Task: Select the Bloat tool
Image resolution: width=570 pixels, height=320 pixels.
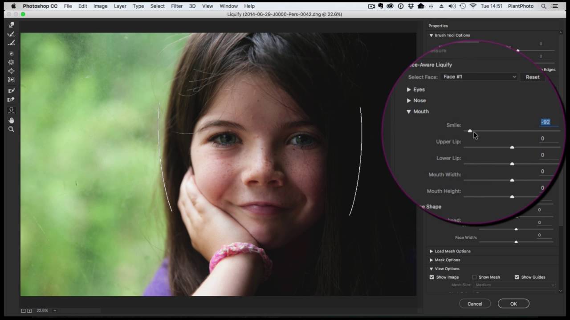Action: point(12,71)
